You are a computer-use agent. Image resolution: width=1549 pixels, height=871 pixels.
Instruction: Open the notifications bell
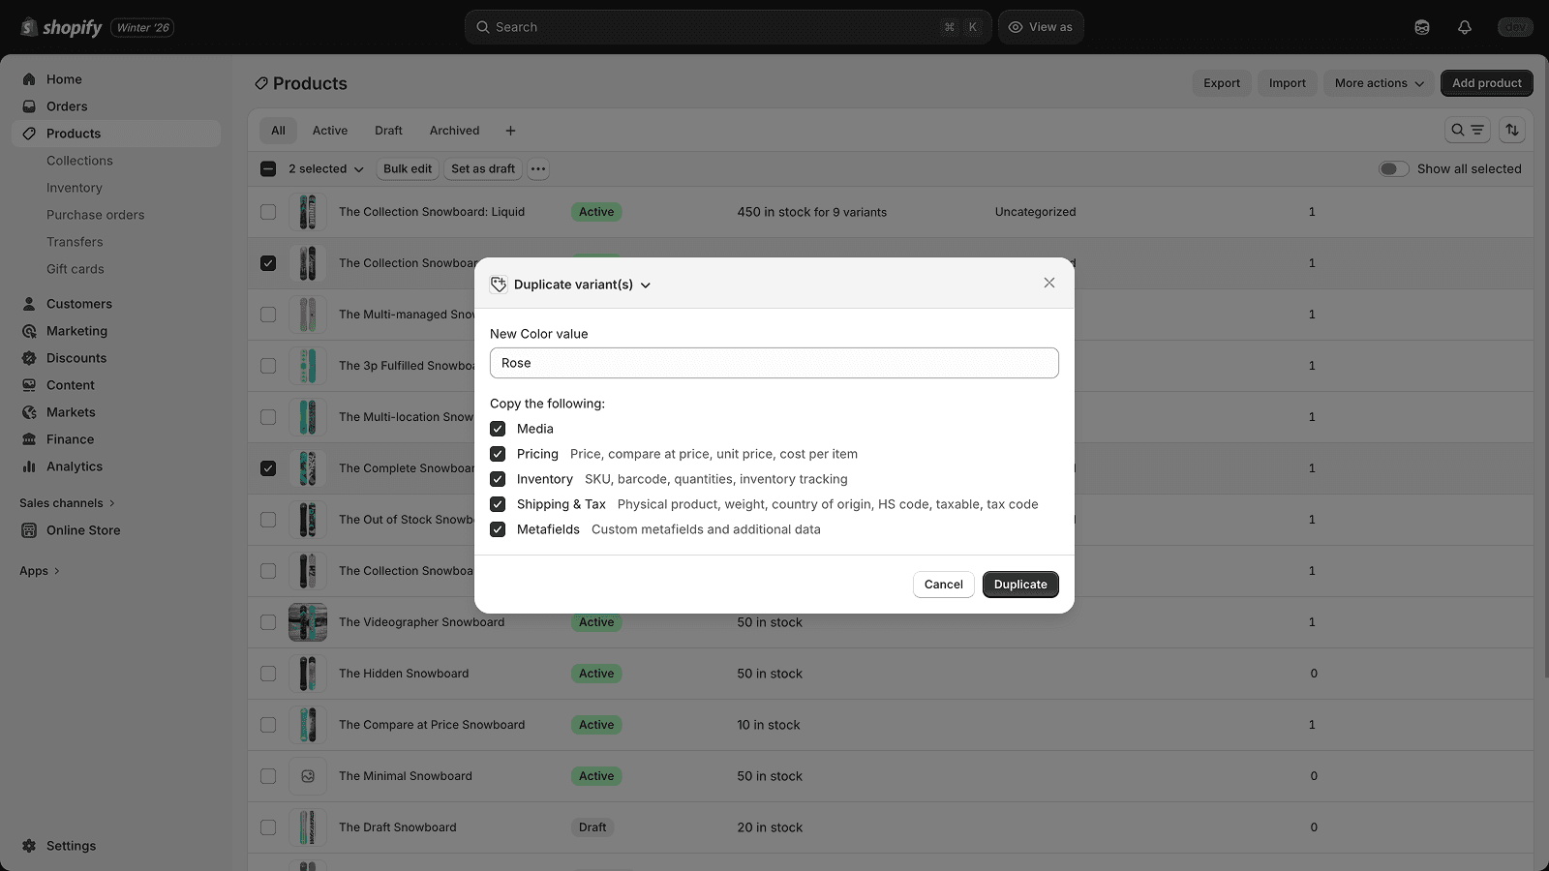[x=1465, y=27]
